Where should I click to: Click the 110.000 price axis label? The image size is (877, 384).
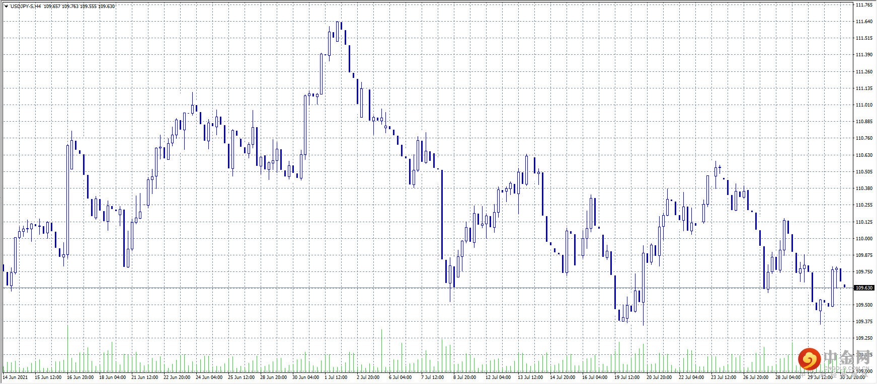pos(864,239)
